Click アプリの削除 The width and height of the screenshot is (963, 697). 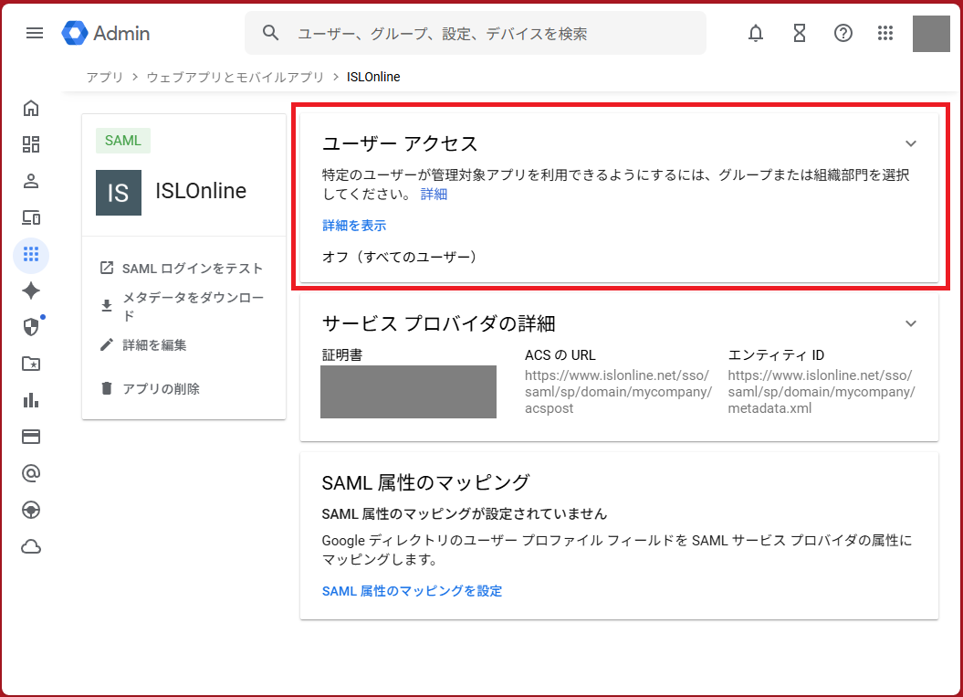click(161, 389)
